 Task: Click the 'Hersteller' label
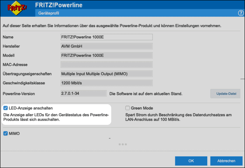coord(11,46)
